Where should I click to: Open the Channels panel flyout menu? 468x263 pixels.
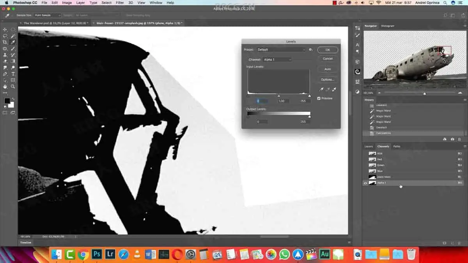pyautogui.click(x=464, y=147)
